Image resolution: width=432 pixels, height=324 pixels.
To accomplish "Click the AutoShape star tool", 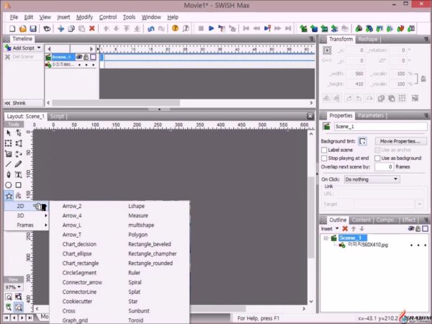I will coord(9,195).
